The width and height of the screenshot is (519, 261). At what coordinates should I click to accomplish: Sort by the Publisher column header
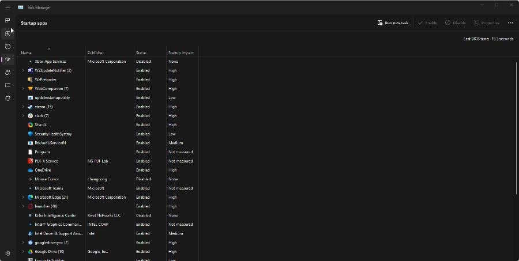click(x=110, y=52)
